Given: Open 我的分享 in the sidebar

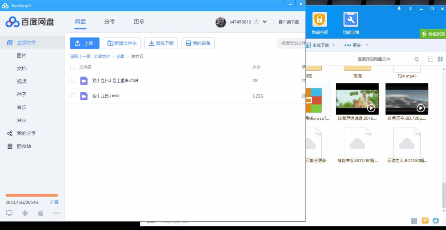Looking at the screenshot, I should (22, 133).
